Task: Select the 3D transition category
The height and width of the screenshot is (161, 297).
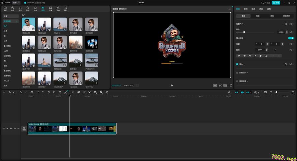Action: 5,61
